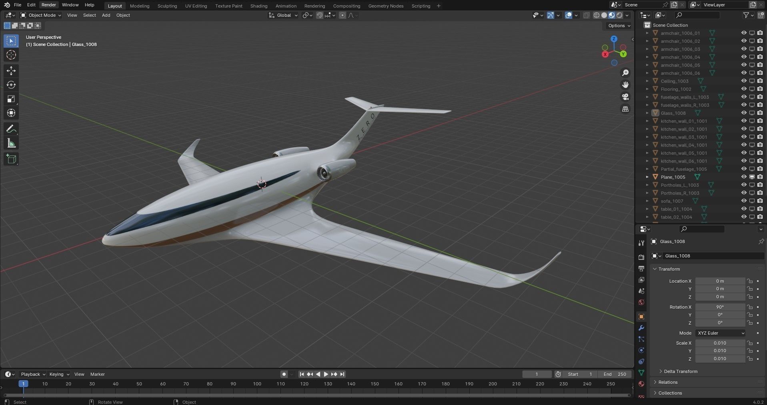
Task: Toggle proportional editing
Action: [342, 15]
